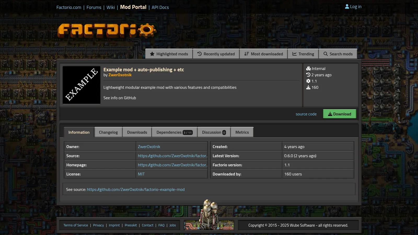Open the Trending mods tab
The width and height of the screenshot is (418, 235).
point(303,54)
